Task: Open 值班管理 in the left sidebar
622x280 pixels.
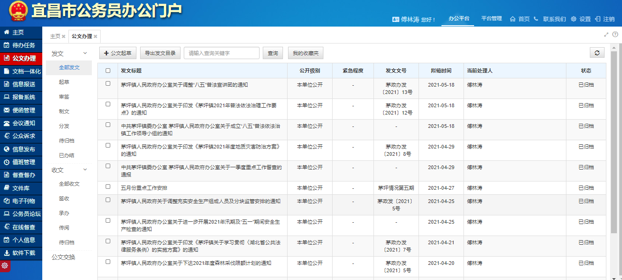Action: pos(23,162)
